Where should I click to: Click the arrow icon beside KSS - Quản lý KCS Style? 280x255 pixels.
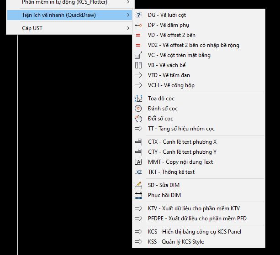138,242
